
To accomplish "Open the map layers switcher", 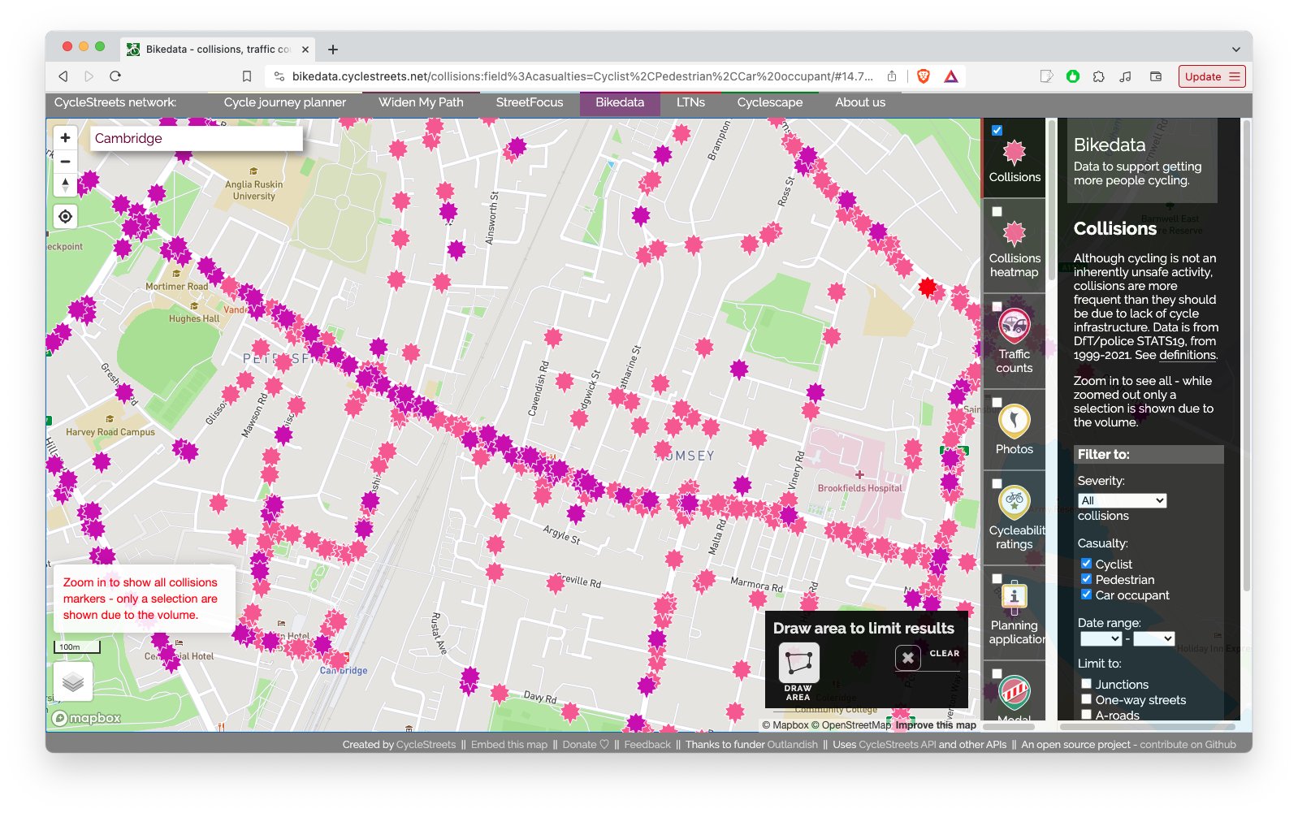I will [x=73, y=681].
